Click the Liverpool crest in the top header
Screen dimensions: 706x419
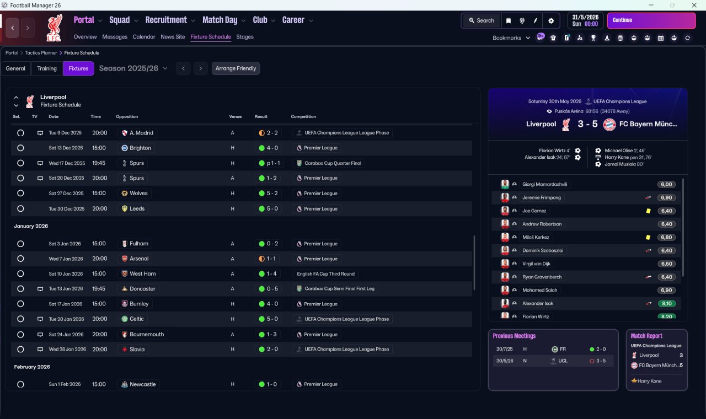[x=55, y=28]
